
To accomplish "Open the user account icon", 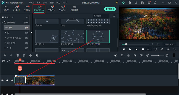I will click(136, 3).
